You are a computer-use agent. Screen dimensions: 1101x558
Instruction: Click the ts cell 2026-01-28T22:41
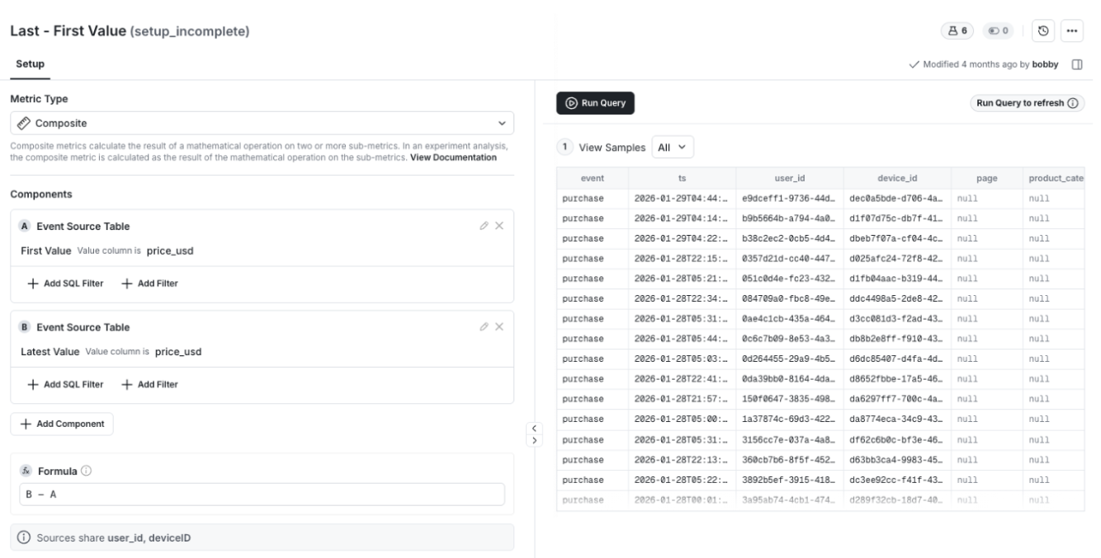click(682, 379)
